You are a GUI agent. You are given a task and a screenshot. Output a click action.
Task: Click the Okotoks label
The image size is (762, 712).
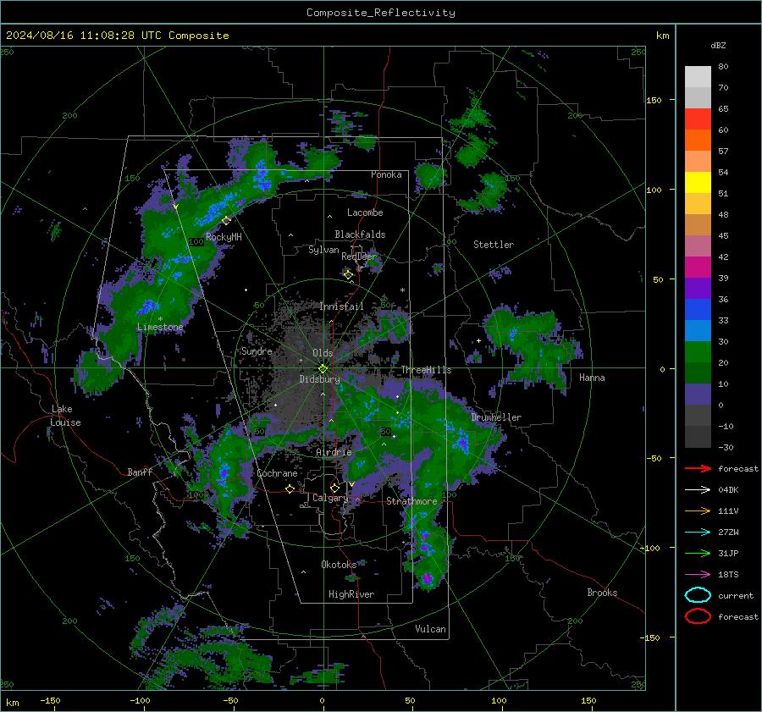(339, 565)
